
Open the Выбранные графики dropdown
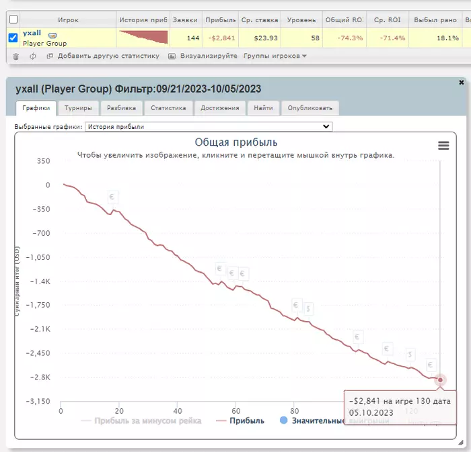pyautogui.click(x=209, y=126)
